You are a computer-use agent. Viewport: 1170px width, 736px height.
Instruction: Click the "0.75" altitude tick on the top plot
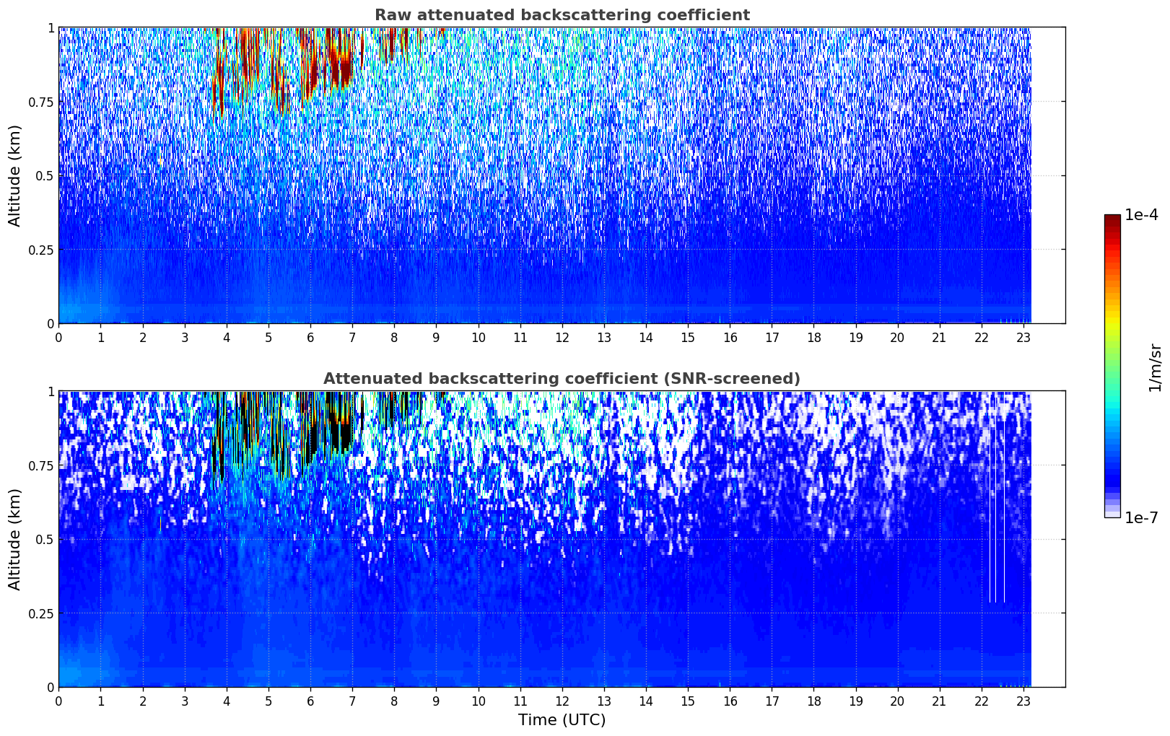coord(42,102)
